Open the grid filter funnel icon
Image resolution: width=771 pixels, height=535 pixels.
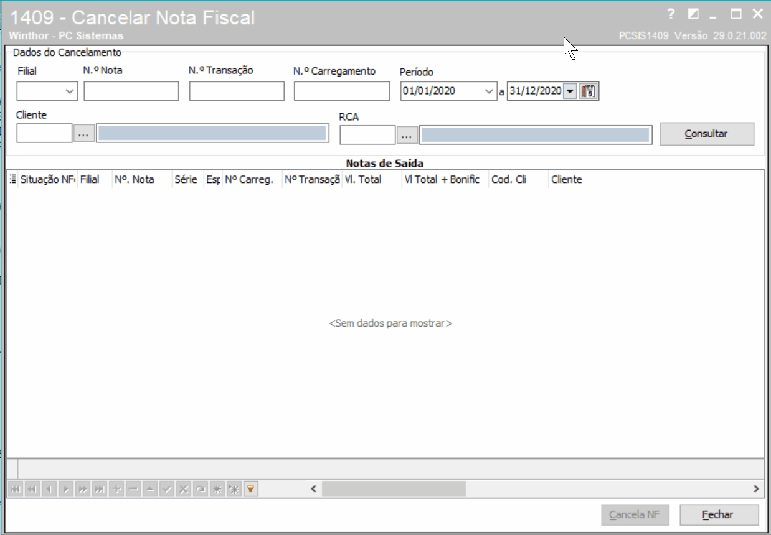click(x=250, y=490)
